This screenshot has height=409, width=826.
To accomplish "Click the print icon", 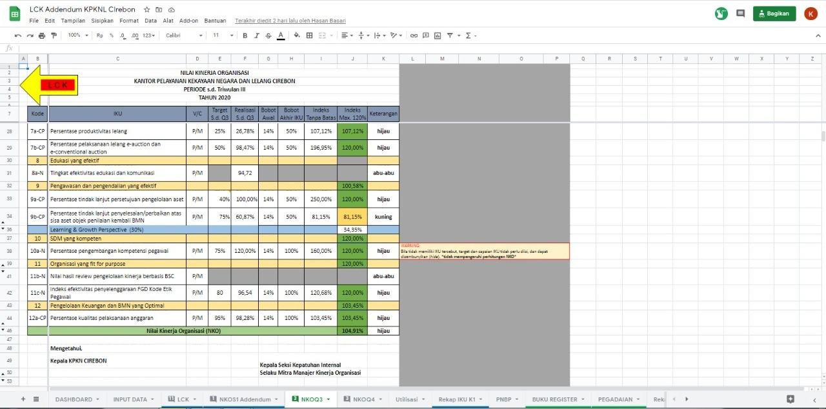I will pyautogui.click(x=42, y=35).
